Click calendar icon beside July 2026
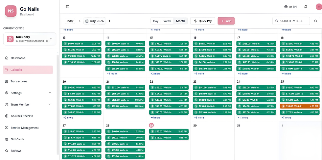The image size is (322, 160). click(x=87, y=21)
